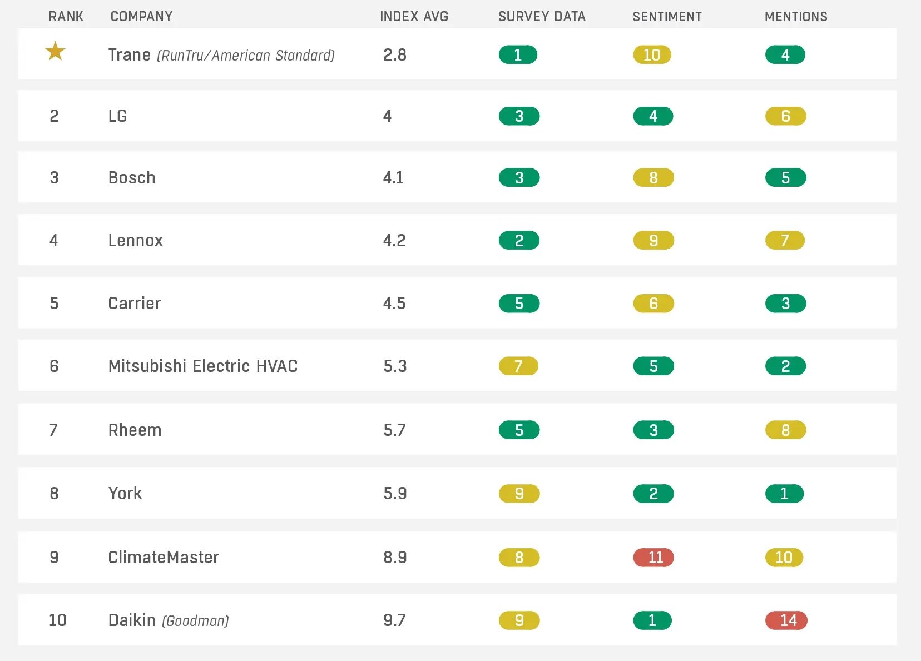Click Daikin's red mentions badge 14
921x661 pixels.
[786, 620]
